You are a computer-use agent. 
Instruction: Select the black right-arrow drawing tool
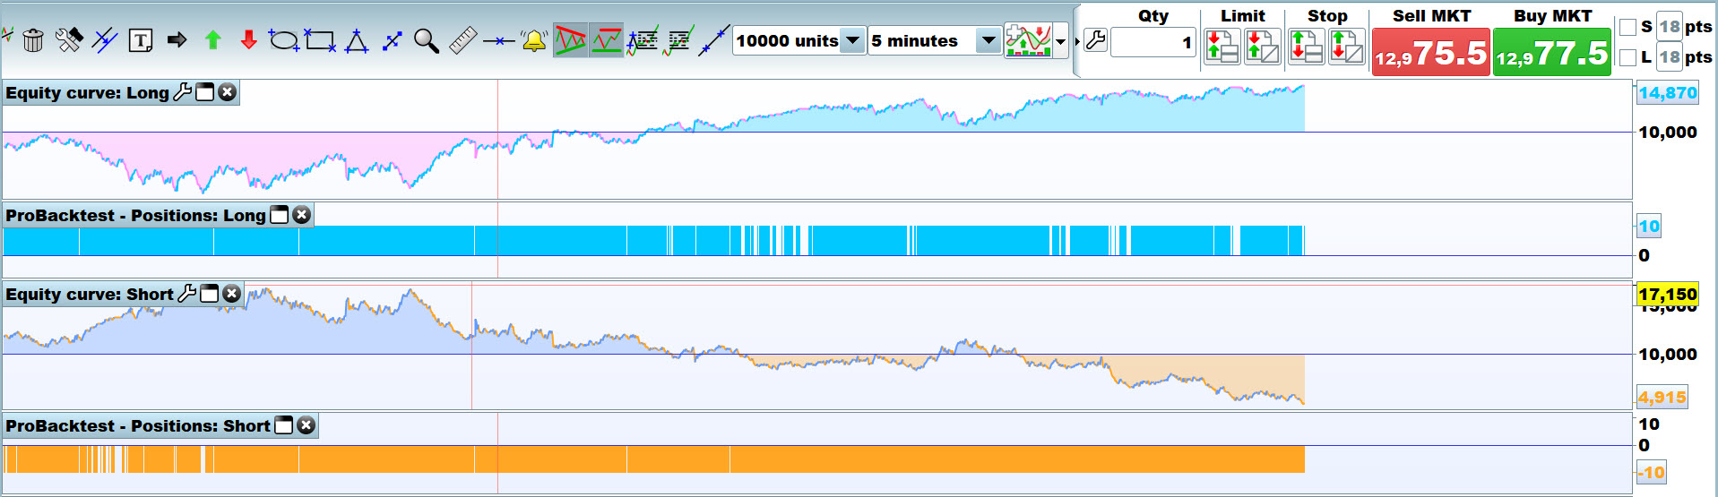[177, 40]
